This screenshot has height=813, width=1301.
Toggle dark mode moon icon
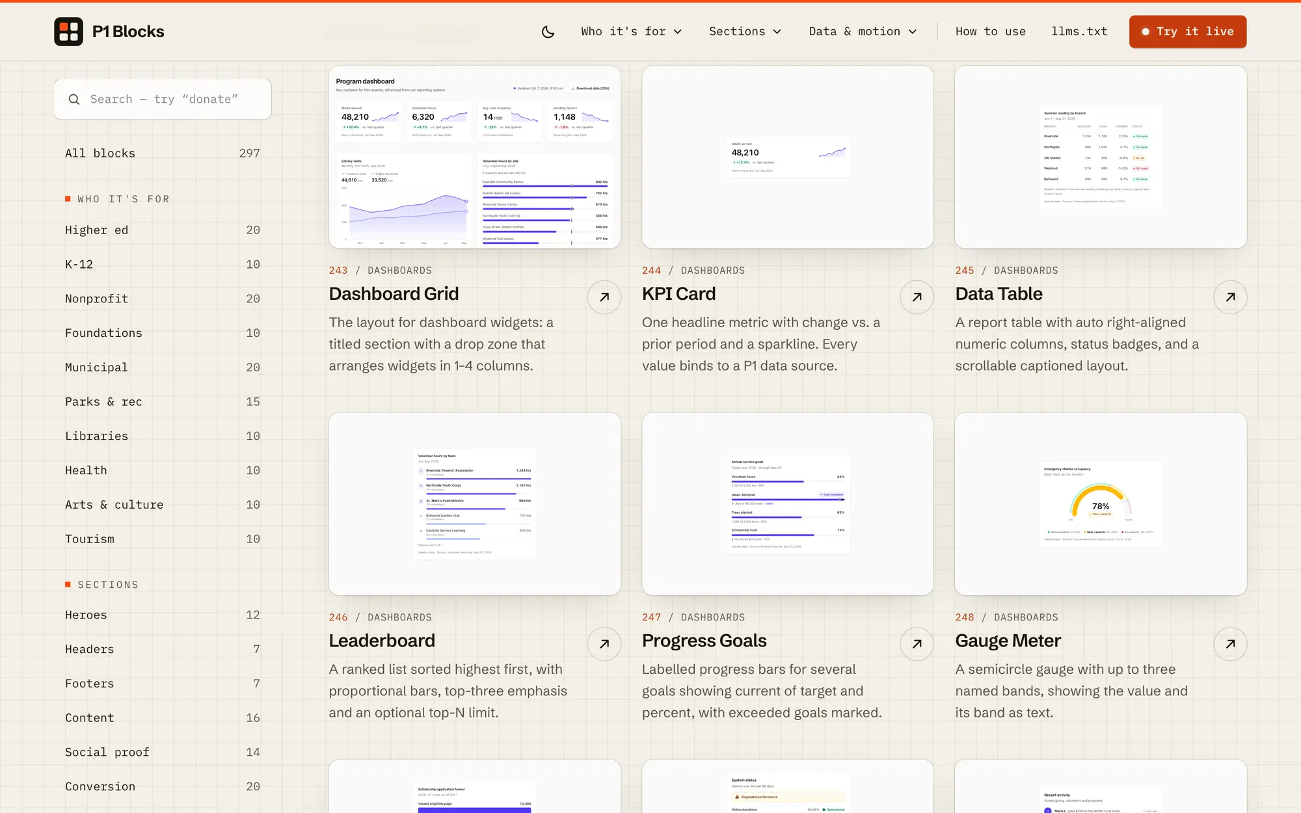[x=548, y=31]
